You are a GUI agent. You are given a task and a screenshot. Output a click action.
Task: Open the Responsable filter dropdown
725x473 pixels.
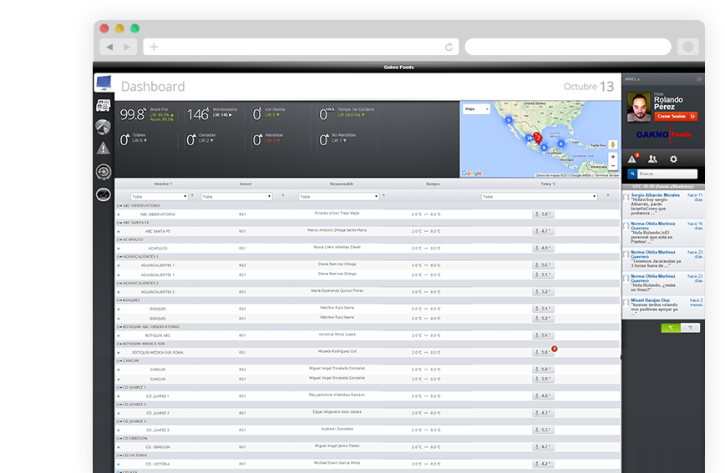339,196
